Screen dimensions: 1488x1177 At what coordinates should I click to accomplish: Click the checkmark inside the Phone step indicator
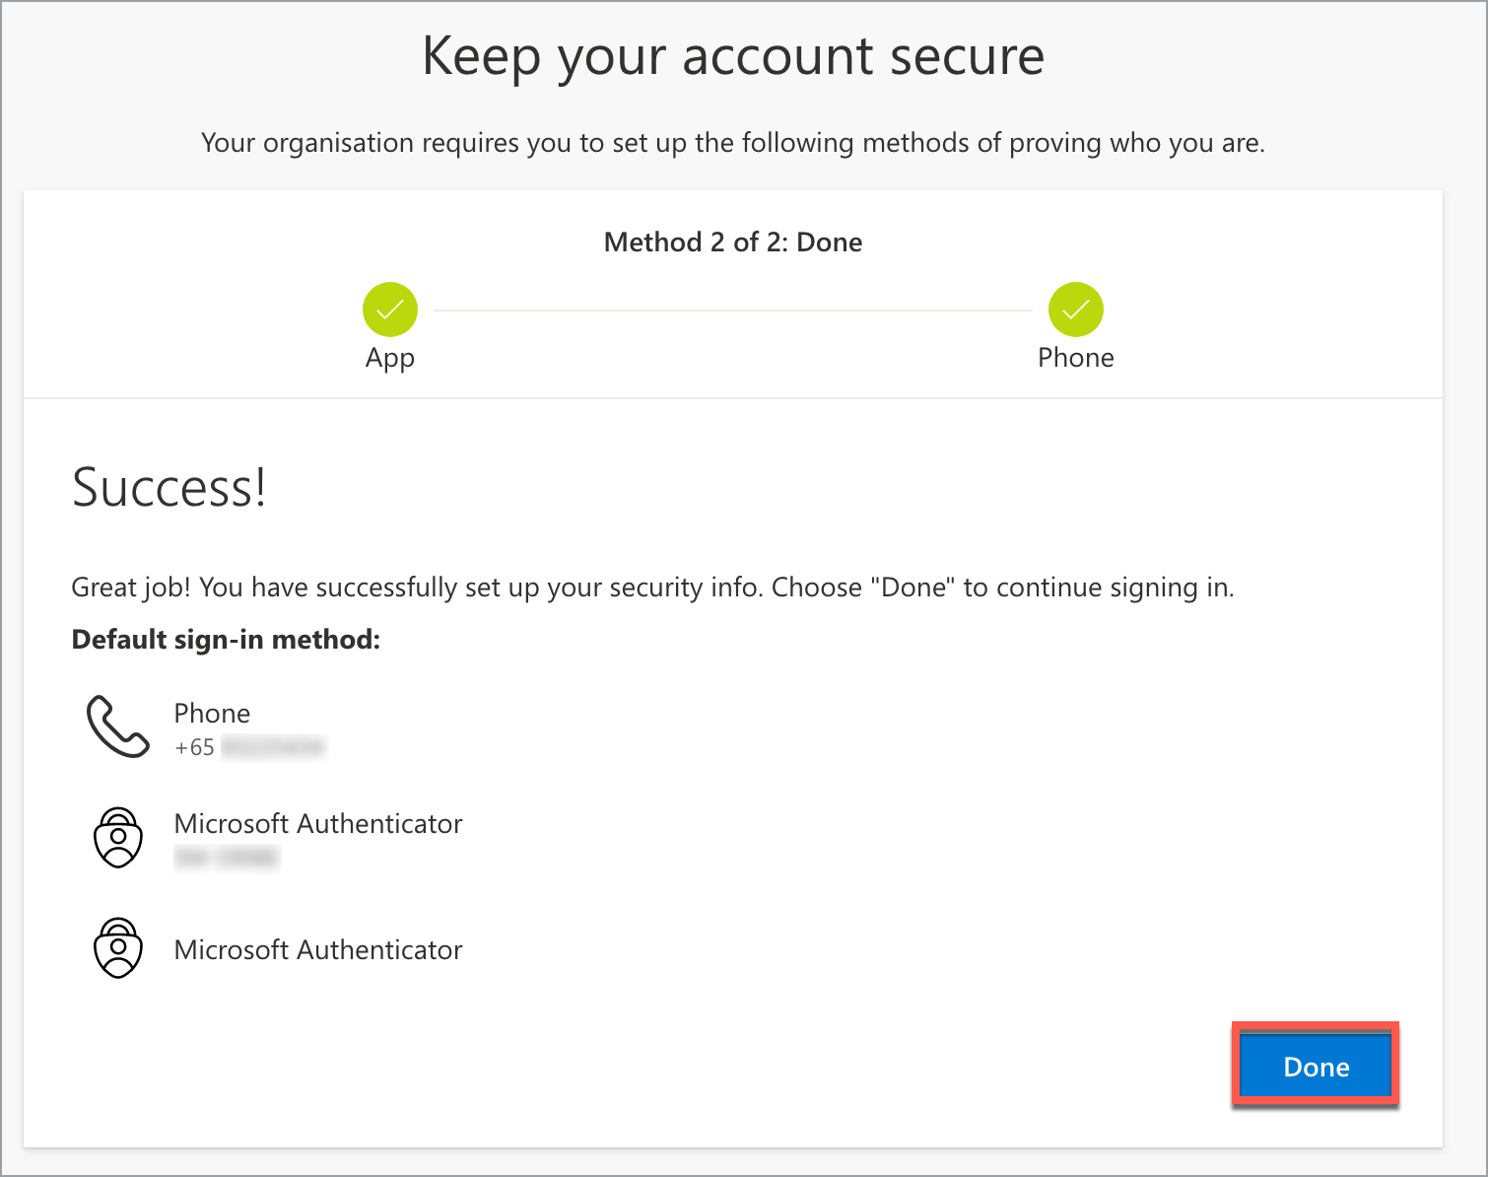point(1076,309)
